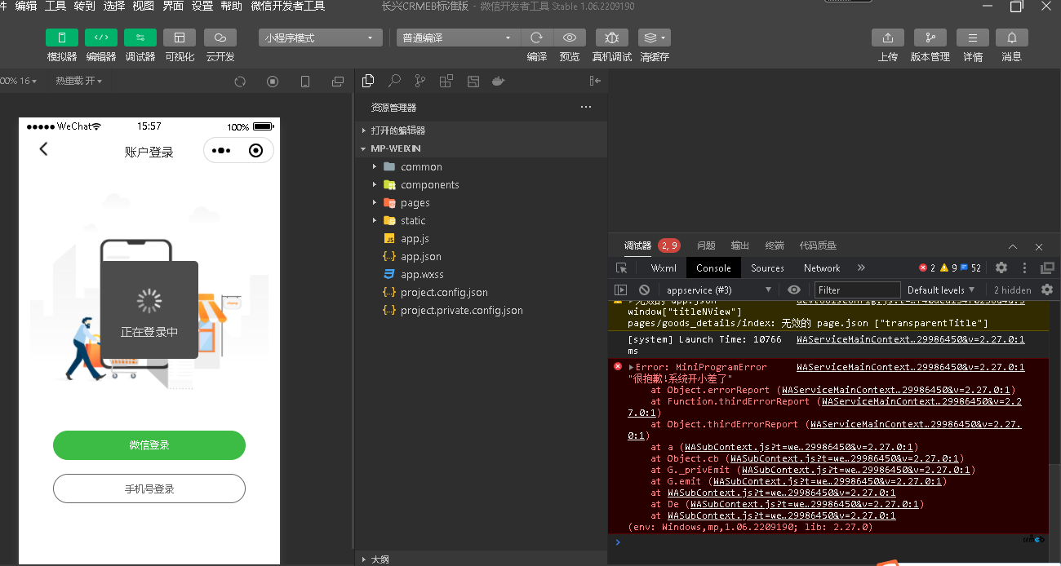Toggle the simulator (模拟器) panel button
Screen dimensions: 1061x566
pyautogui.click(x=62, y=38)
